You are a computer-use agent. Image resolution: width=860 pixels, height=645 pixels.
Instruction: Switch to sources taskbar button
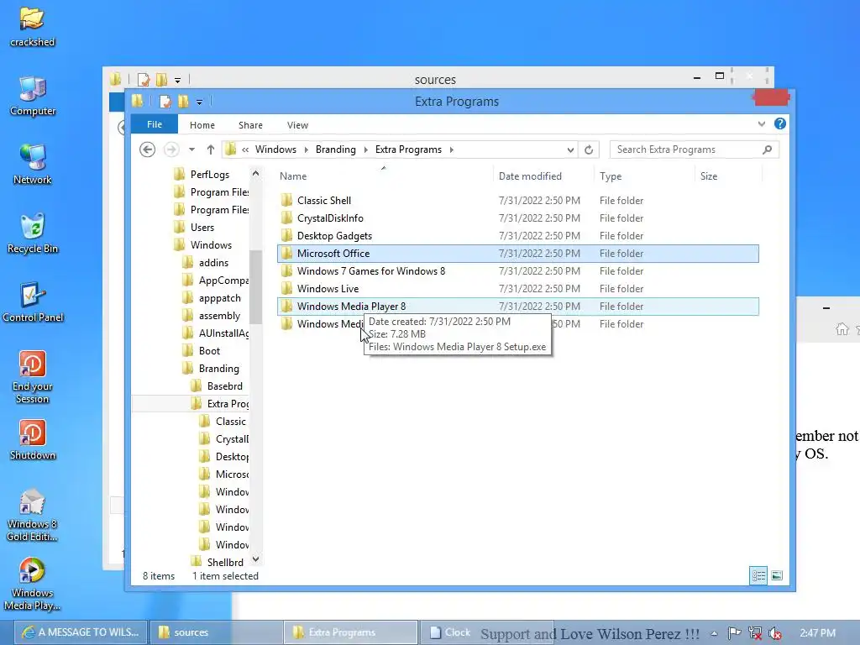coord(215,632)
